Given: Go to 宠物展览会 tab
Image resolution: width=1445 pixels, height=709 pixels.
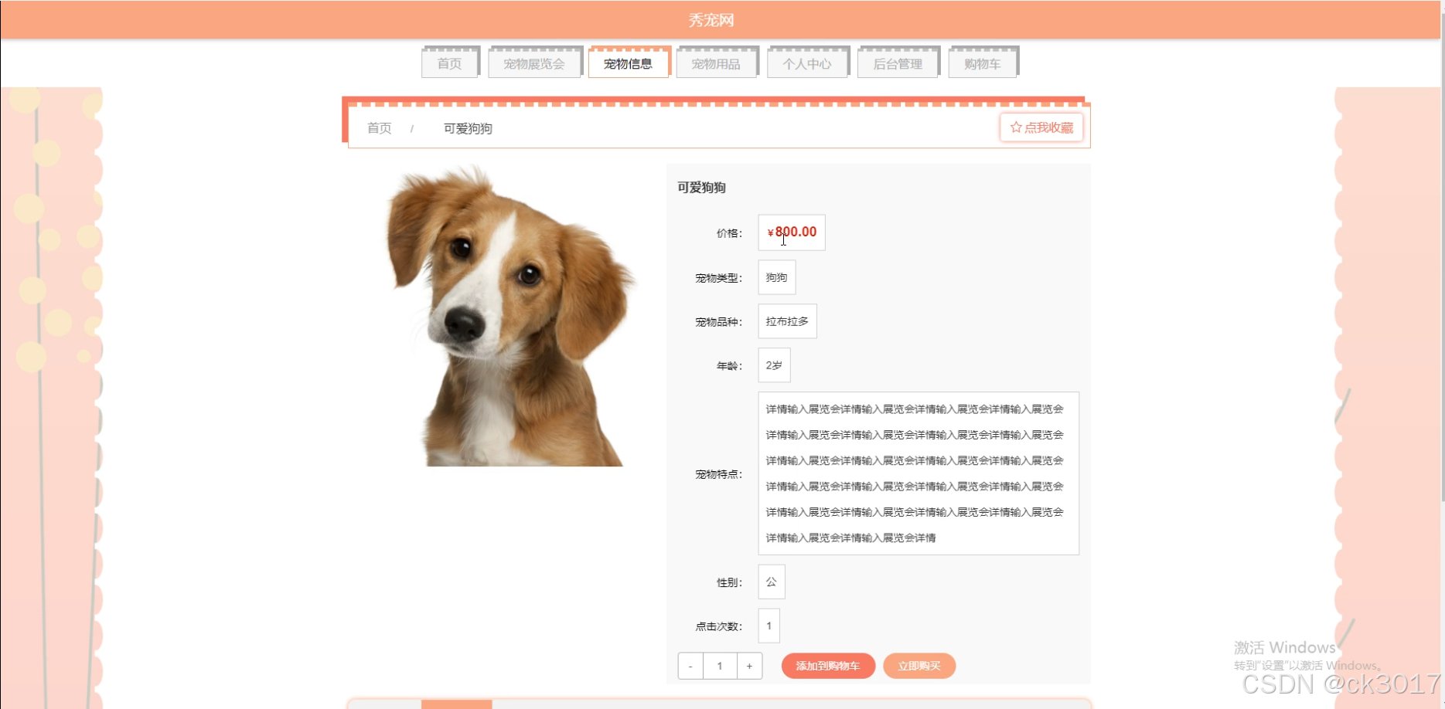Looking at the screenshot, I should click(x=534, y=63).
